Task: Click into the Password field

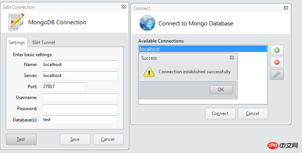Action: tap(80, 109)
